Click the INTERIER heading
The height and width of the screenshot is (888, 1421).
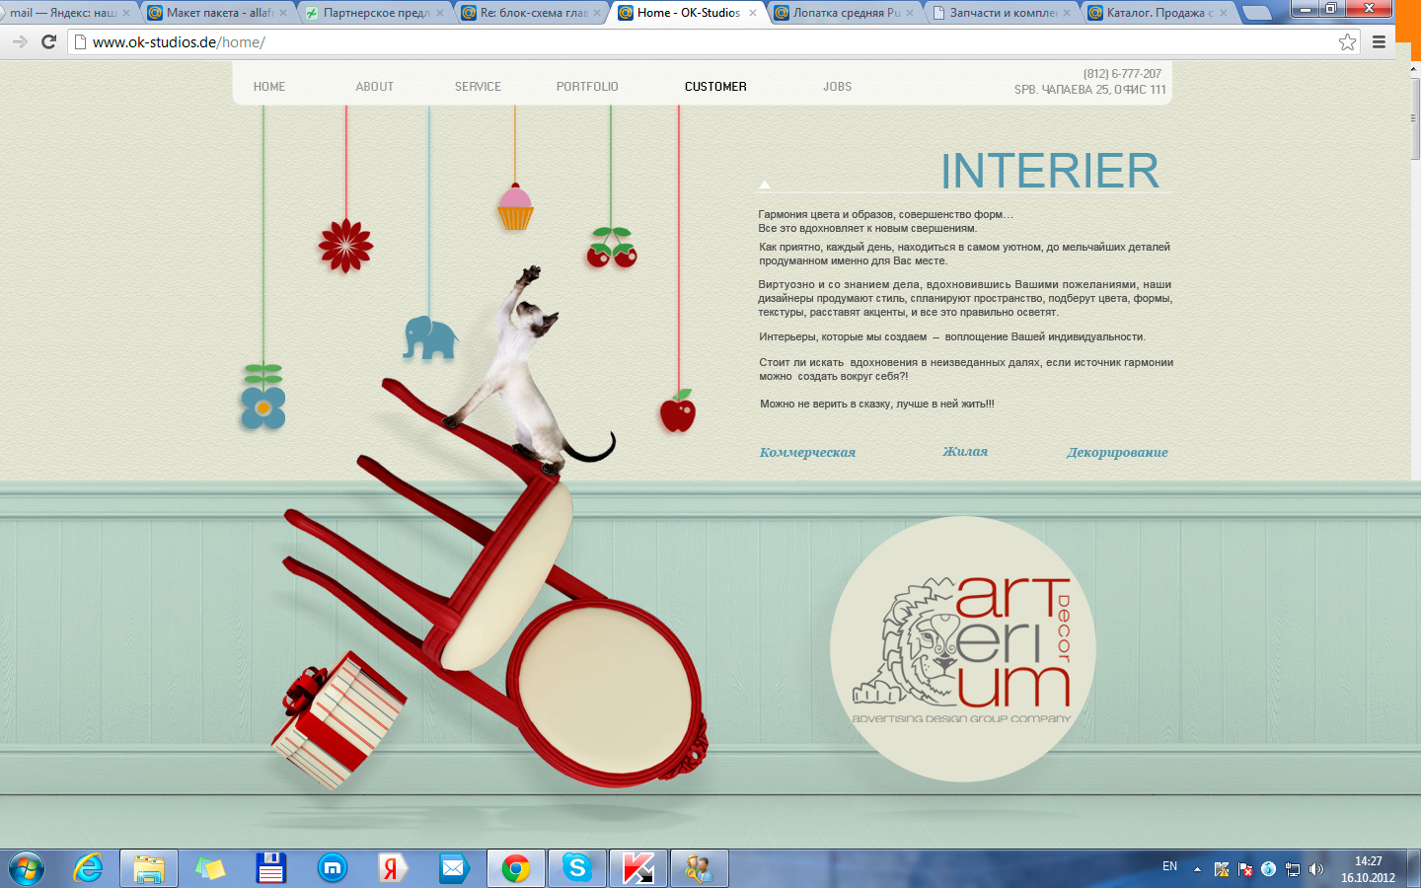pos(1050,171)
